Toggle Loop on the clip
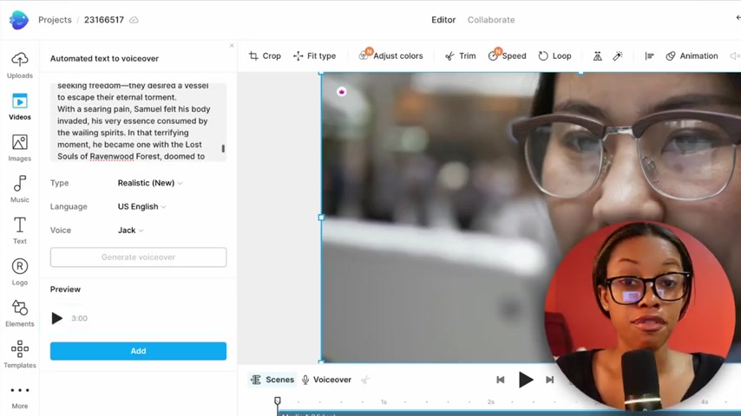 coord(554,55)
